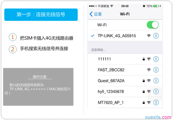Screen dimensions: 173x120
Task: Tap the 09:49 clock in status bar
Action: (x=125, y=6)
